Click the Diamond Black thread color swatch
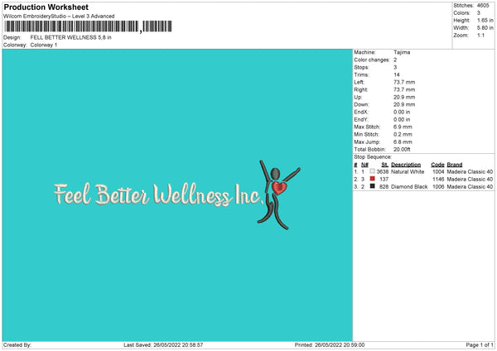The width and height of the screenshot is (497, 351). pyautogui.click(x=372, y=186)
